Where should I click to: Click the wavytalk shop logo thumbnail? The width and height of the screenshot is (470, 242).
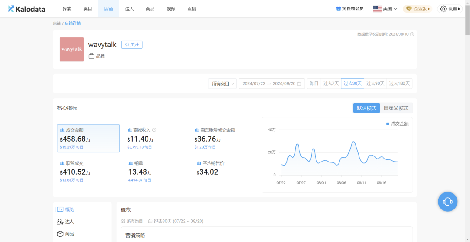pyautogui.click(x=72, y=50)
